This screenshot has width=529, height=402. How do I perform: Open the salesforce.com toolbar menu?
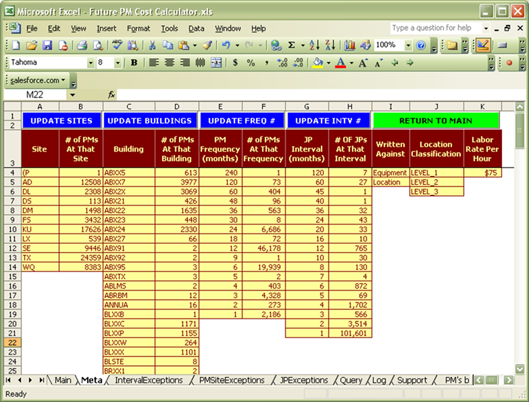(x=37, y=80)
